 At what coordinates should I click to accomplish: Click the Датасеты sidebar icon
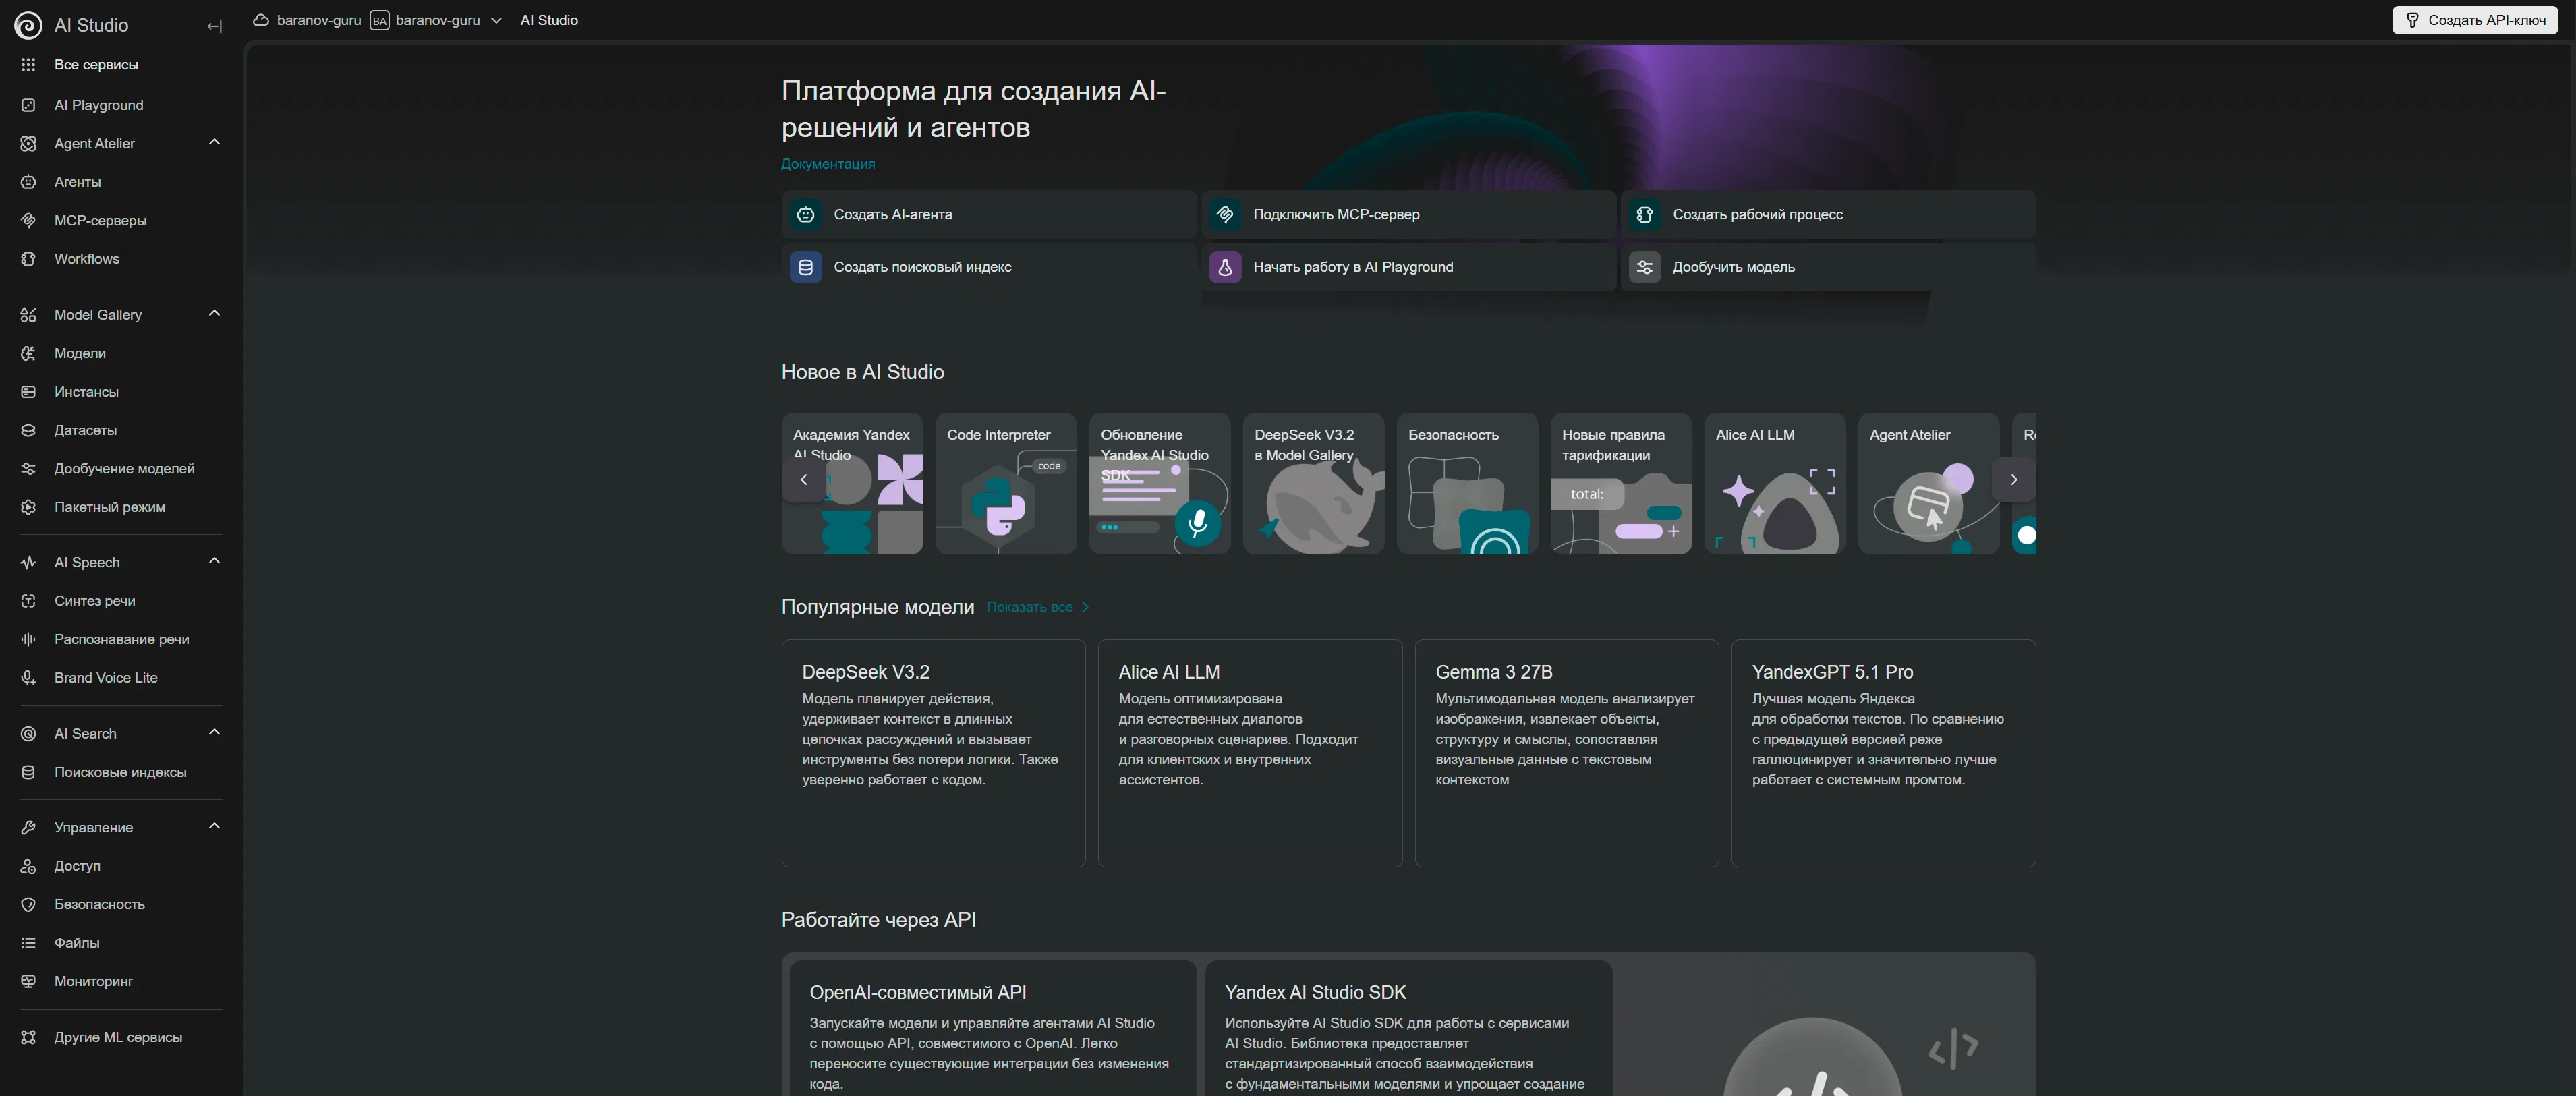pos(28,430)
